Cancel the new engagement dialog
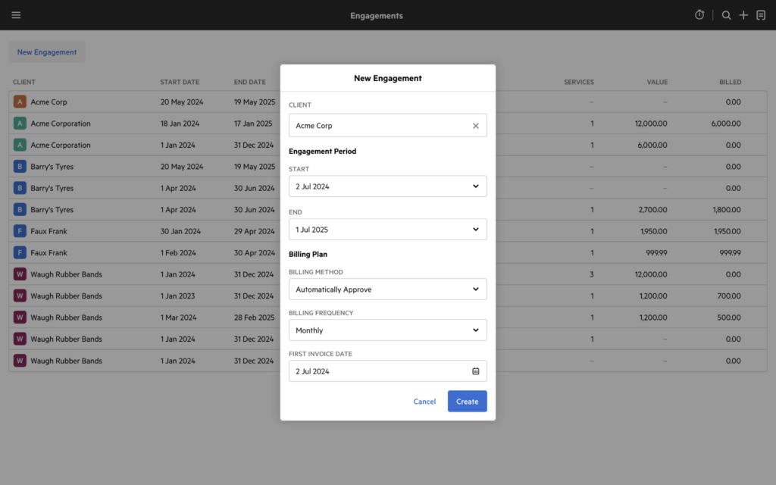The height and width of the screenshot is (485, 776). (x=424, y=402)
